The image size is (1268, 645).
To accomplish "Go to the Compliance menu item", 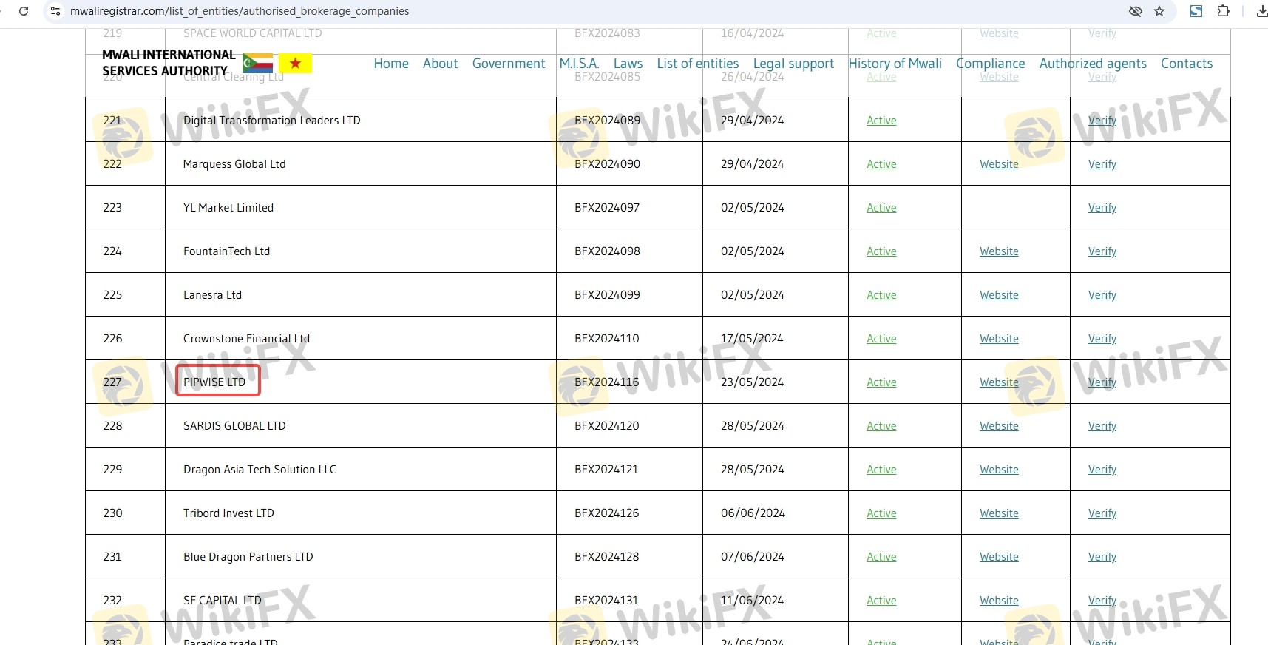I will (990, 64).
